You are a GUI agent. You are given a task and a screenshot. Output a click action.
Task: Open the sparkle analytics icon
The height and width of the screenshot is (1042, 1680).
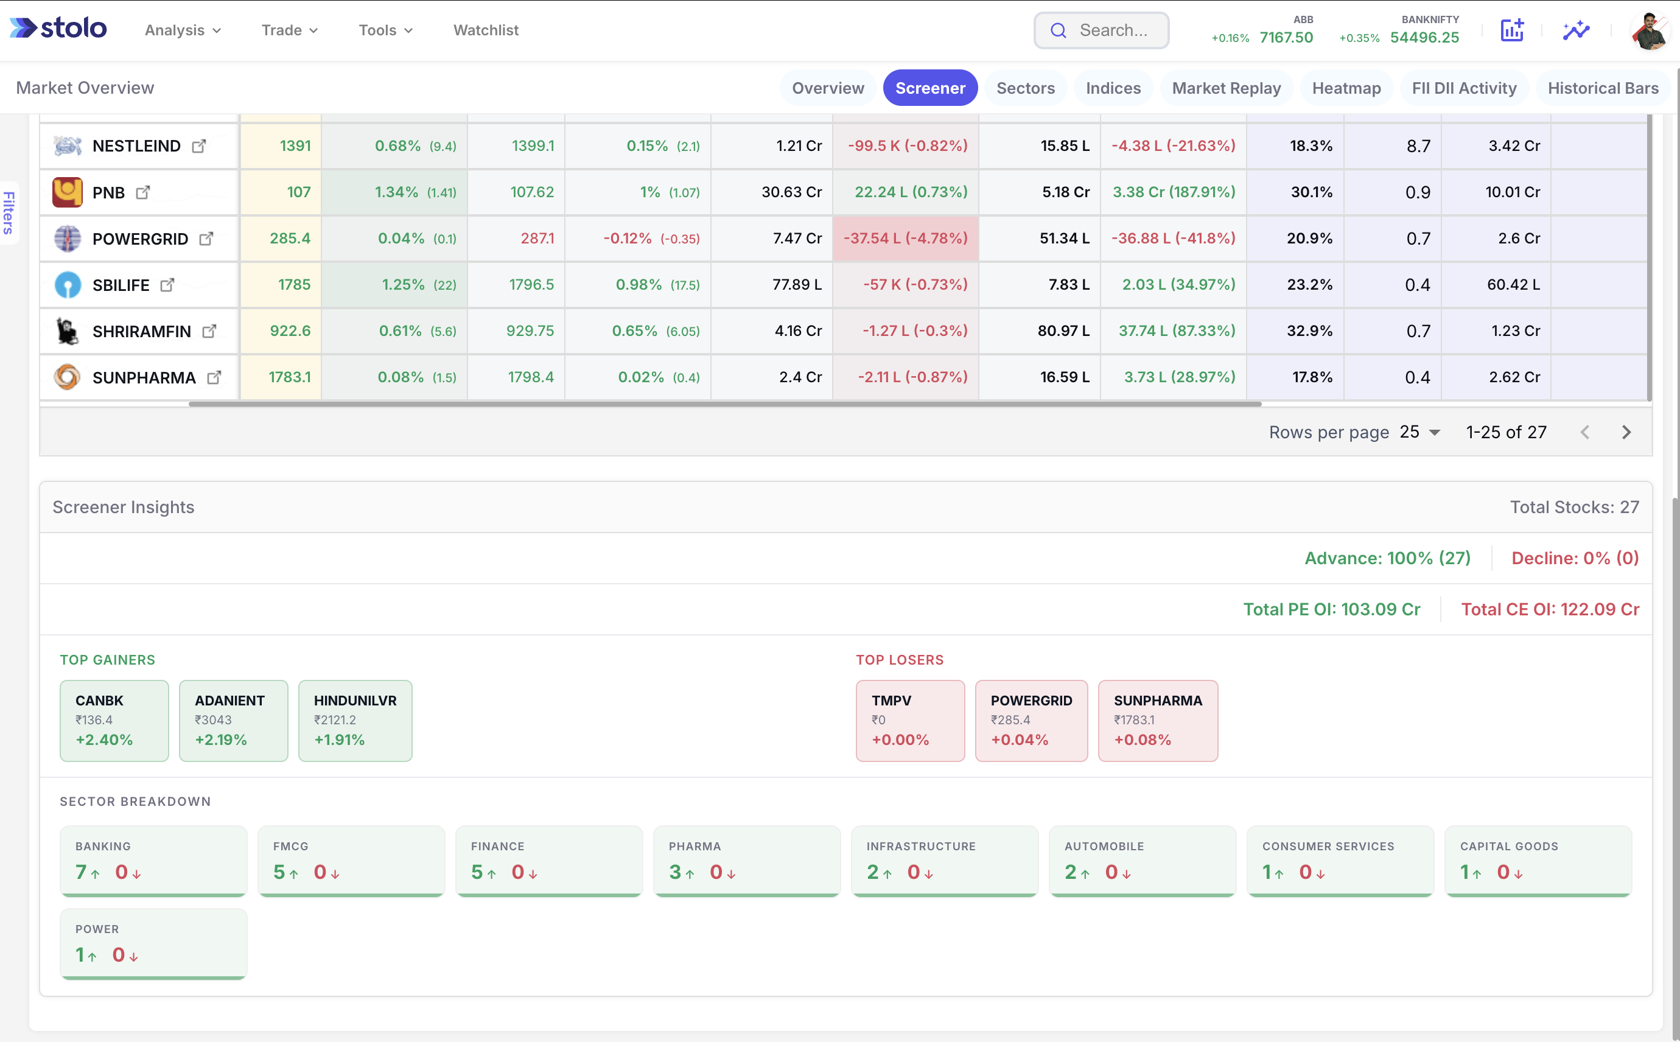point(1575,30)
